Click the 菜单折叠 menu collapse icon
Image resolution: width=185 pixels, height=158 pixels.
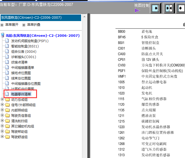(24, 25)
